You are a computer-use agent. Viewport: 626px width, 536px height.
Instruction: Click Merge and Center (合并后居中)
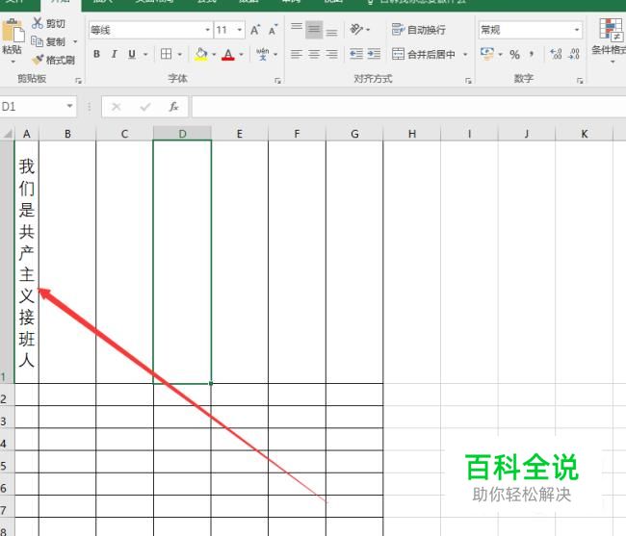pyautogui.click(x=424, y=54)
